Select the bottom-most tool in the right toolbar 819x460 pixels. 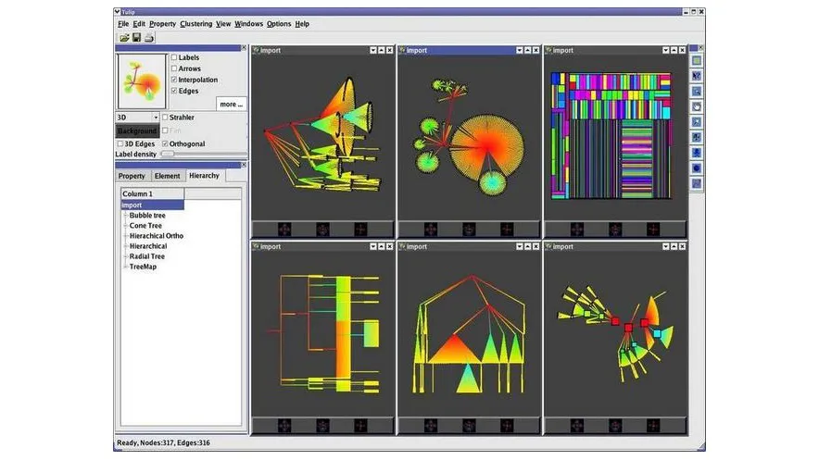pyautogui.click(x=697, y=183)
